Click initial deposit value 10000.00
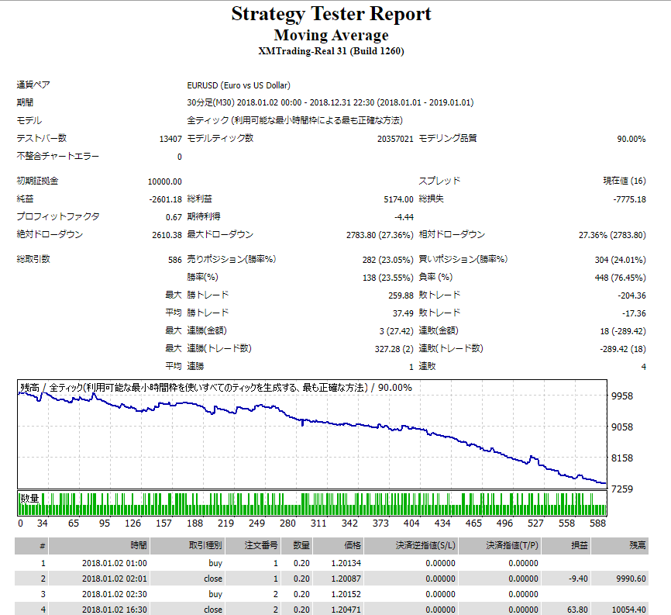Image resolution: width=671 pixels, height=615 pixels. pos(165,181)
